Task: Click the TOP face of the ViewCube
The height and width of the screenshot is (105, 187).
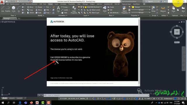Action: [x=177, y=32]
